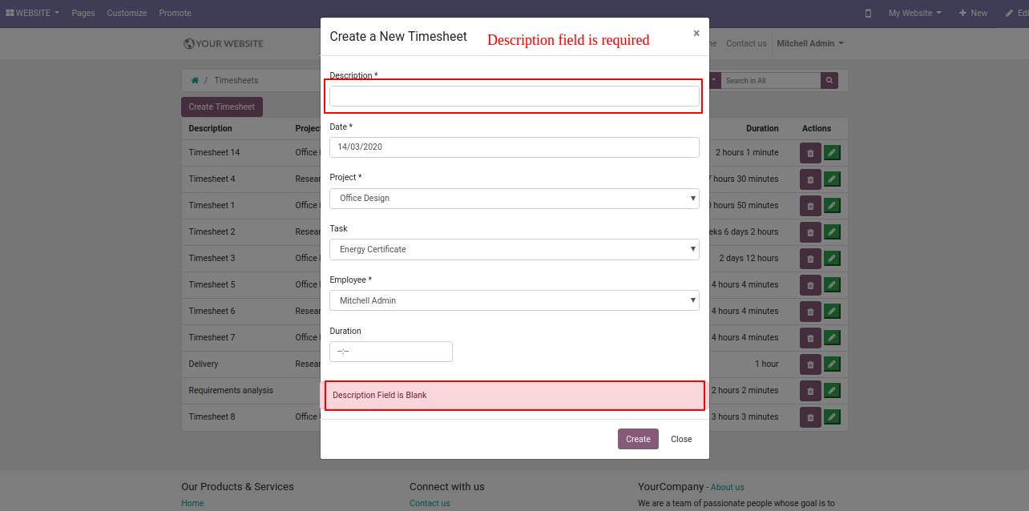1029x511 pixels.
Task: Click the edit pencil icon for Timesheet 4
Action: point(833,179)
